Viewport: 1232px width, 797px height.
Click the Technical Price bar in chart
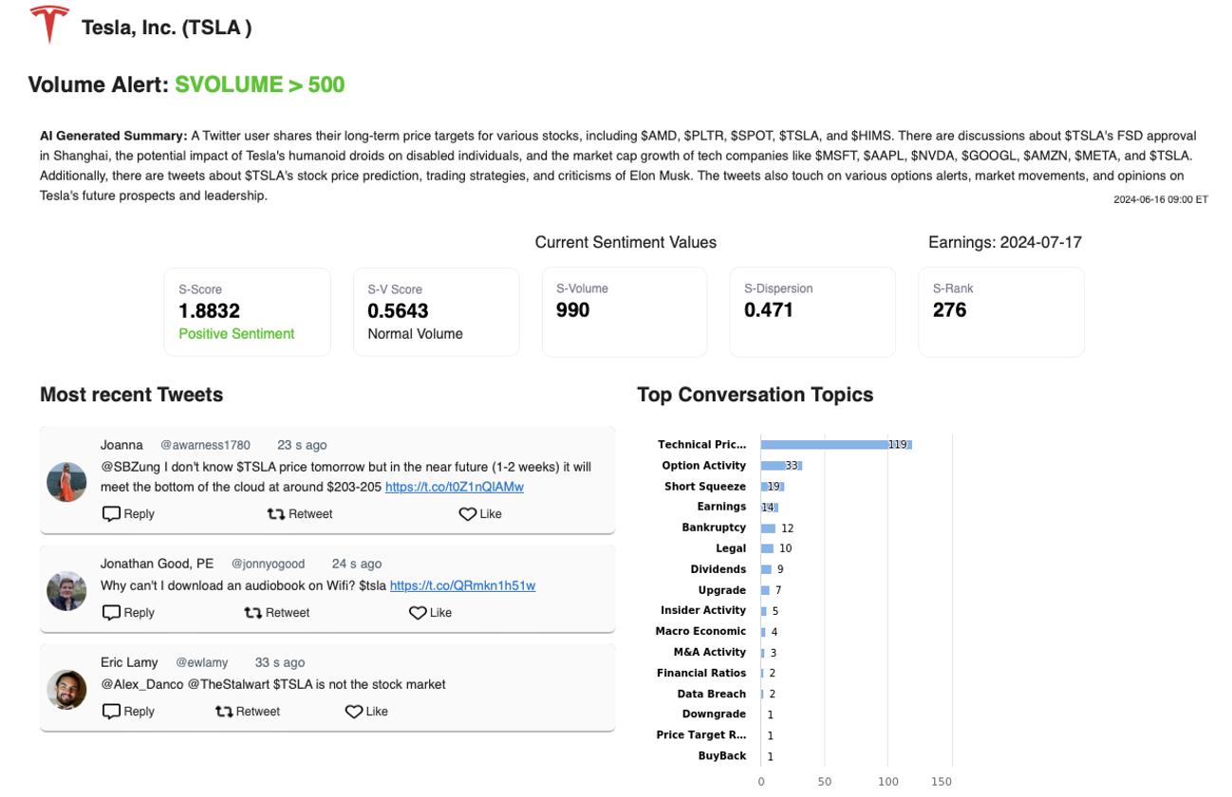click(x=835, y=445)
